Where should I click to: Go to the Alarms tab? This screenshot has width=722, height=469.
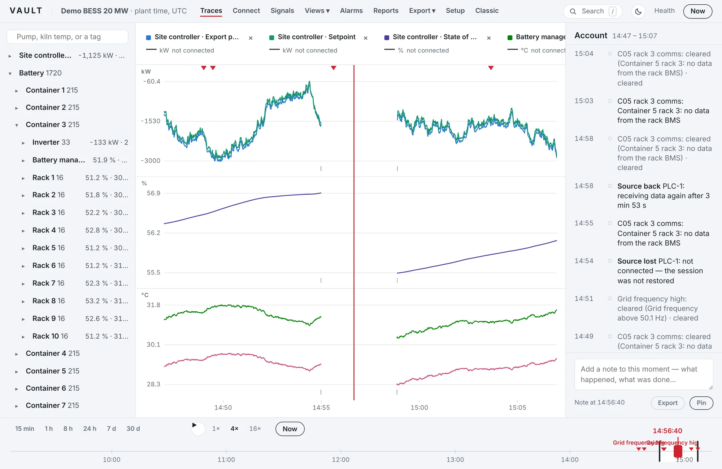(351, 11)
